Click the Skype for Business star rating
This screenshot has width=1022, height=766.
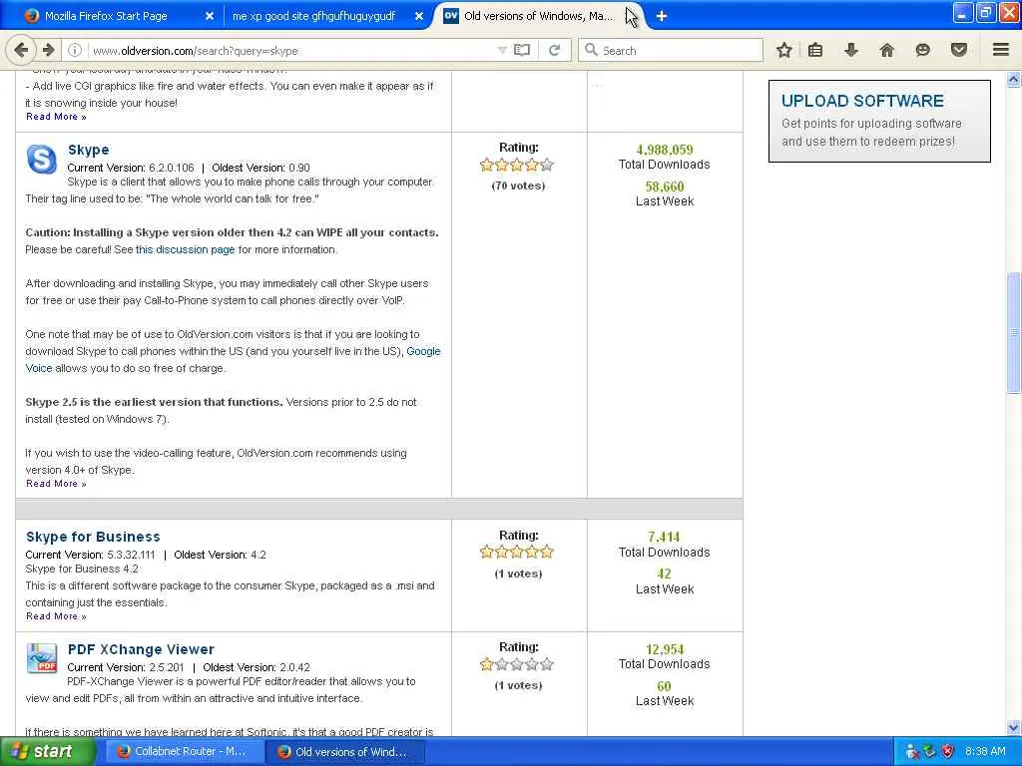coord(517,553)
